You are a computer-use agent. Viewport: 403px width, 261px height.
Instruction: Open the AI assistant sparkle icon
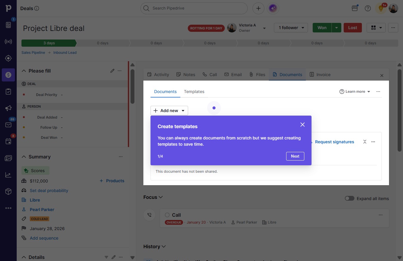click(273, 8)
